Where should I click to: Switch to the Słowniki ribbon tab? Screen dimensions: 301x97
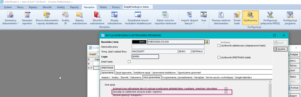(x=47, y=7)
